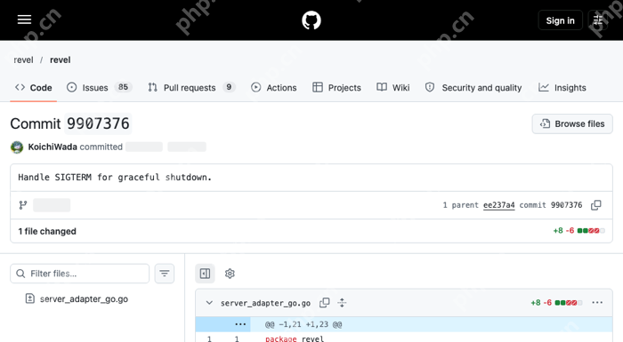Open the KoichiWada author link
The width and height of the screenshot is (623, 342).
click(x=53, y=147)
